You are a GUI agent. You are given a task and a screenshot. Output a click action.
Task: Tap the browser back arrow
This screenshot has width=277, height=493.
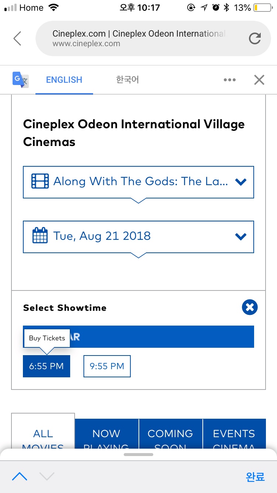coord(17,38)
